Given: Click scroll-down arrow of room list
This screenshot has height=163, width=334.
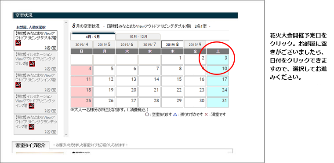Looking at the screenshot, I should pyautogui.click(x=66, y=135).
